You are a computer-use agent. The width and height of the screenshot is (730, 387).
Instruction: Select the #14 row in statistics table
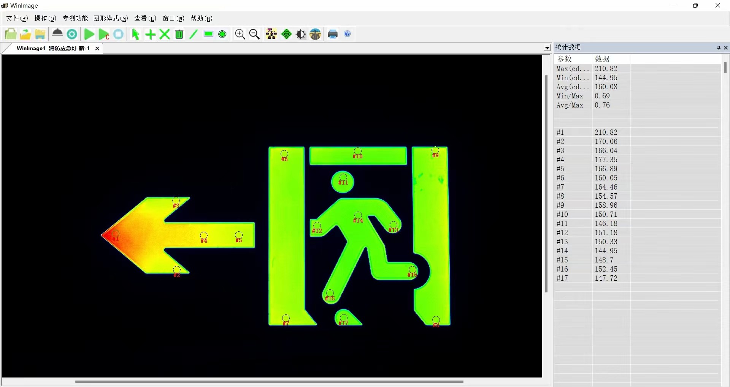point(587,251)
